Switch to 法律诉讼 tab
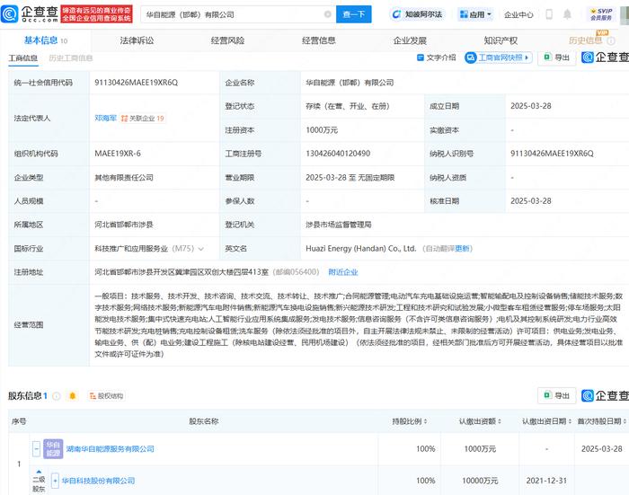The height and width of the screenshot is (495, 629). click(x=137, y=40)
